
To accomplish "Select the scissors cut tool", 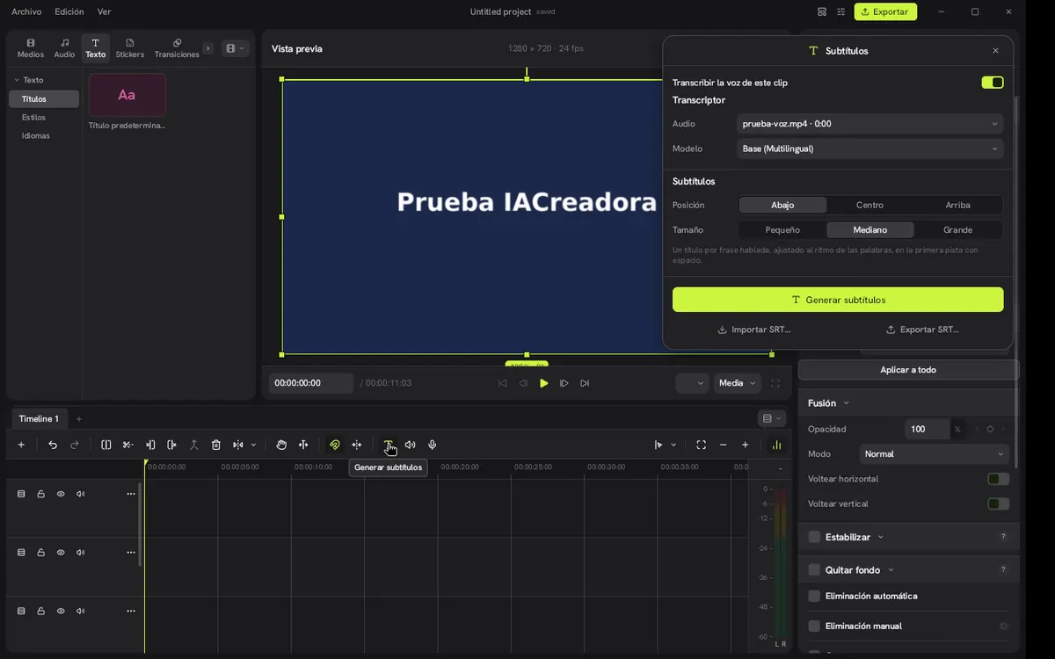I will pos(128,445).
